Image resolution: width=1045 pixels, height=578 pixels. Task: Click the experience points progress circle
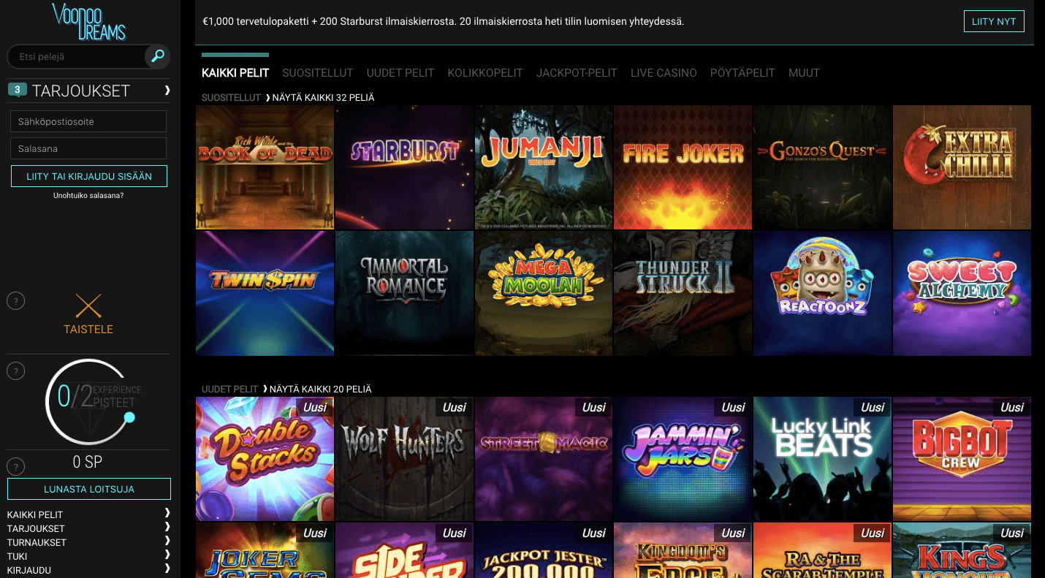[x=88, y=402]
